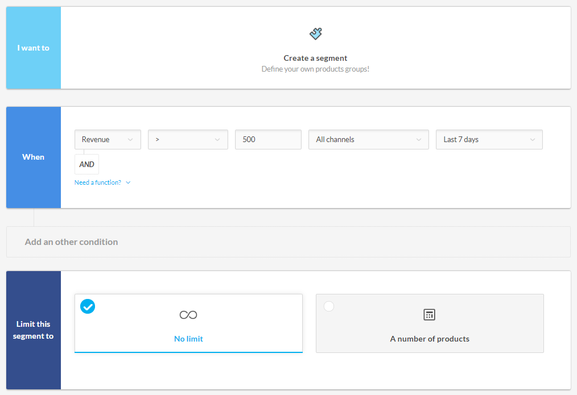The image size is (577, 395).
Task: Select the When side tab
Action: (x=34, y=157)
